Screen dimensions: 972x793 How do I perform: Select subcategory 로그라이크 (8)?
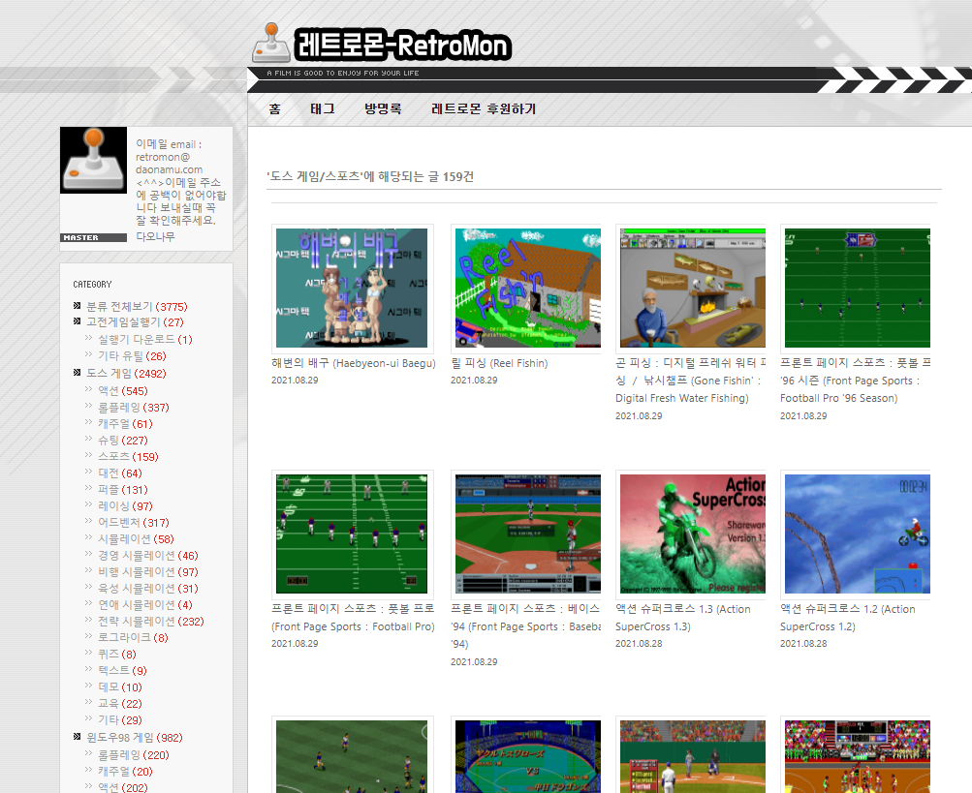pyautogui.click(x=133, y=637)
